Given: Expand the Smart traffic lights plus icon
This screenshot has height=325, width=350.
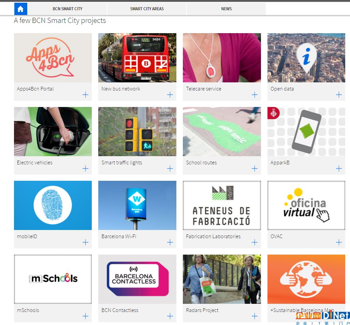Looking at the screenshot, I should [x=170, y=168].
